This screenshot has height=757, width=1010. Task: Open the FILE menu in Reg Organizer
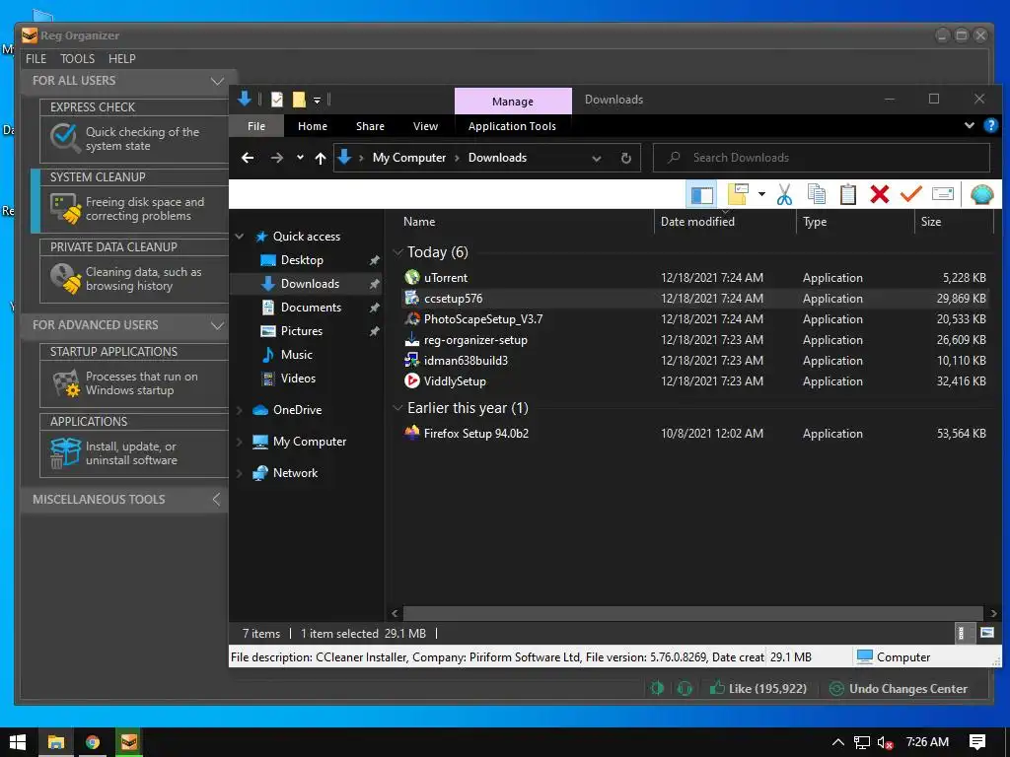pos(36,58)
